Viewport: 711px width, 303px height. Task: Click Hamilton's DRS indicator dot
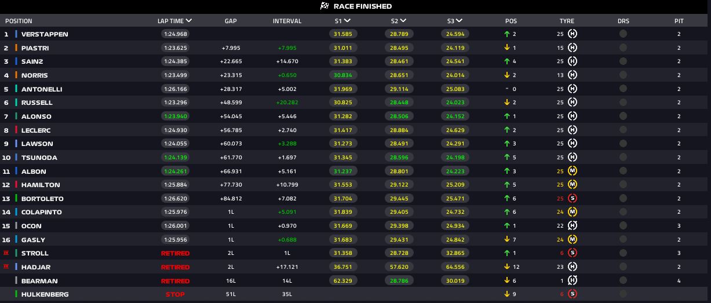(x=623, y=185)
